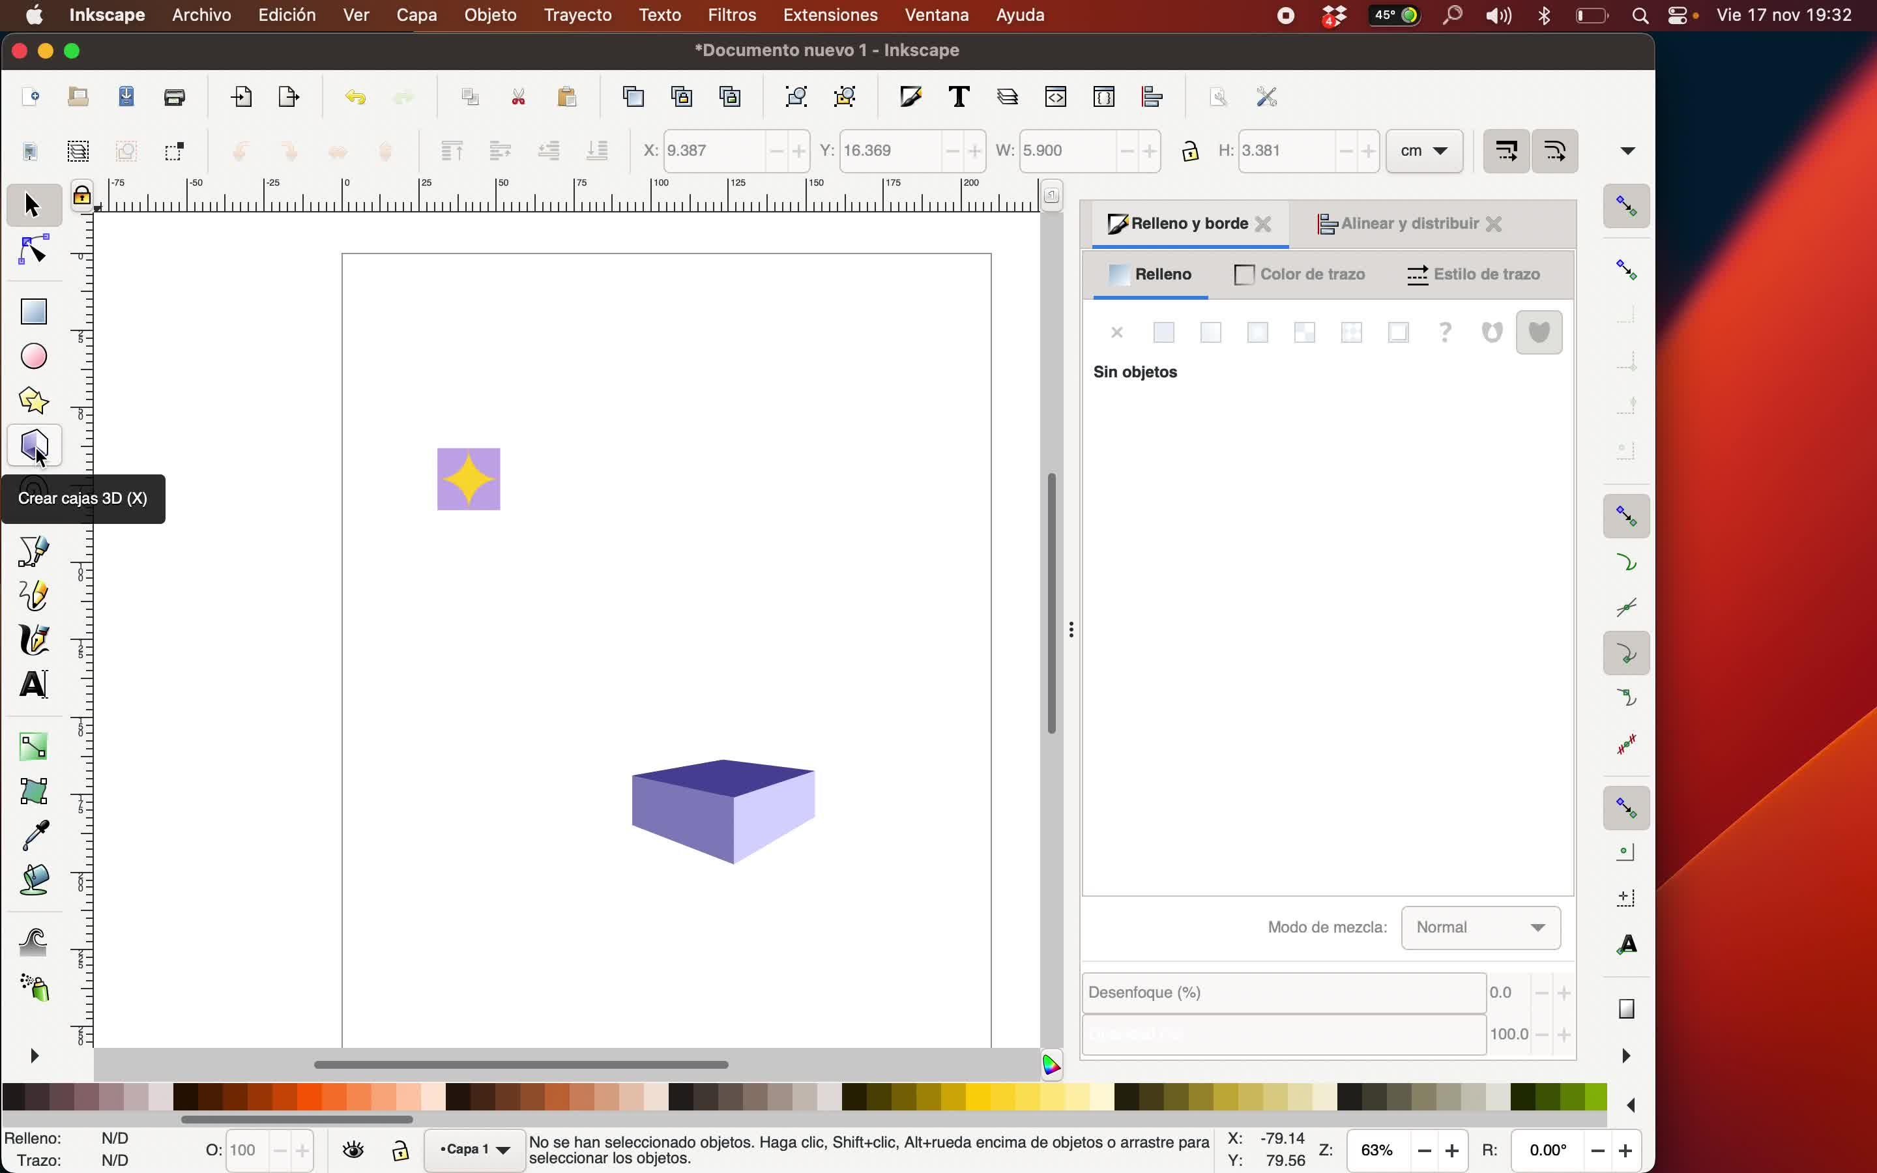Select the rectangle drawing tool
The width and height of the screenshot is (1877, 1173).
pos(33,312)
